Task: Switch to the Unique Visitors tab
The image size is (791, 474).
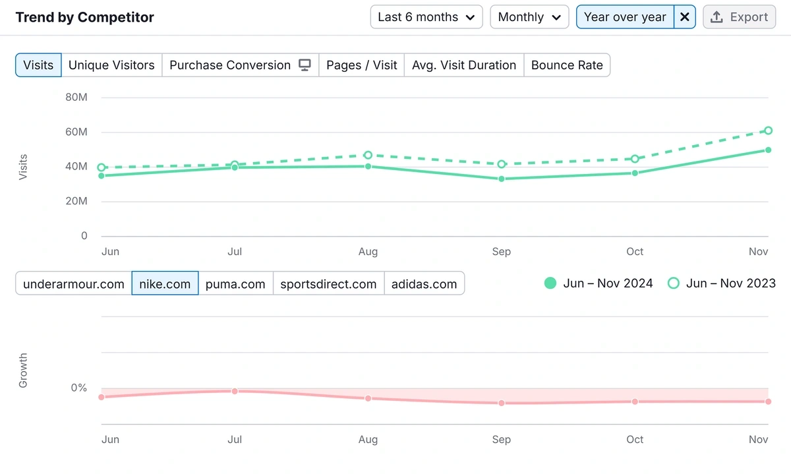Action: [111, 65]
